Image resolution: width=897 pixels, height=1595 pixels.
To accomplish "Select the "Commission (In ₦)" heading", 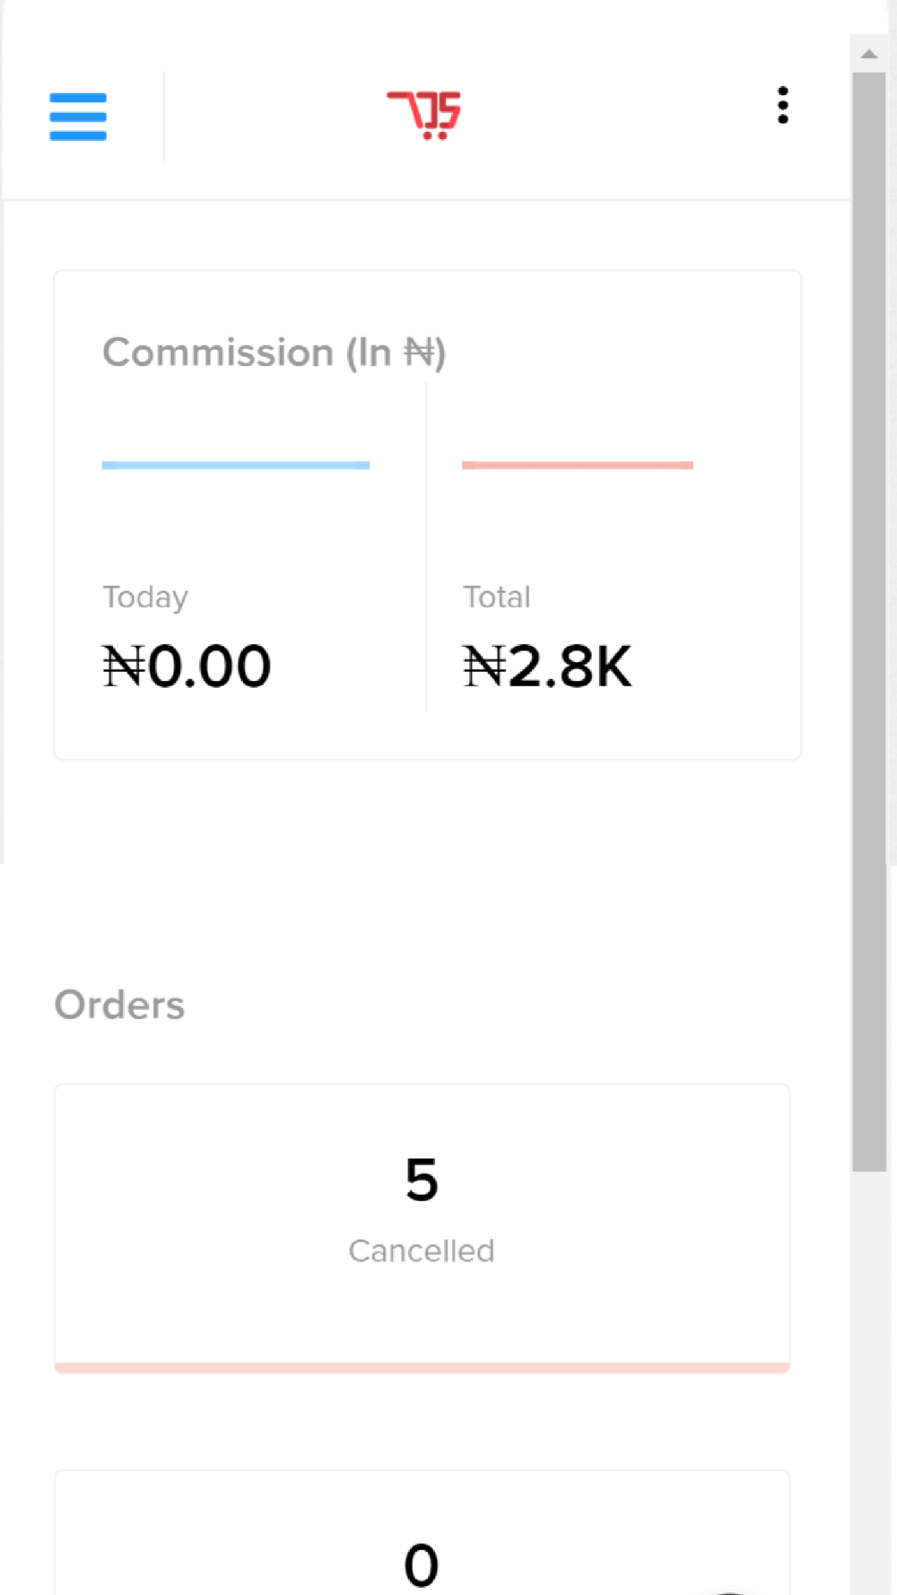I will pos(274,353).
